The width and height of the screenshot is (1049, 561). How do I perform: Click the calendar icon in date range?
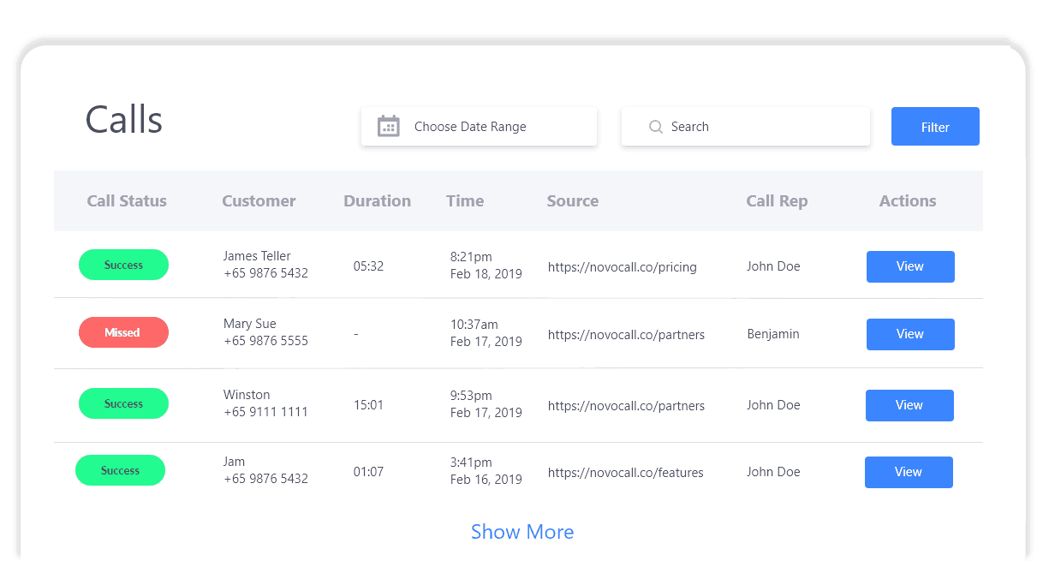(x=389, y=126)
